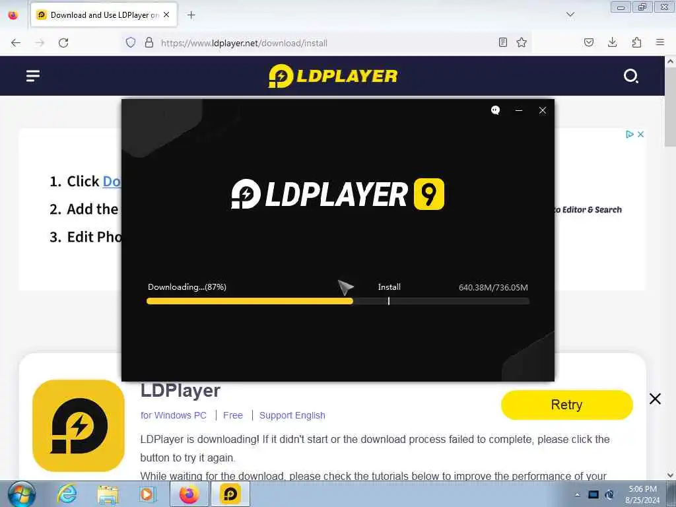This screenshot has height=507, width=676.
Task: Click the Install label in installer
Action: click(x=389, y=287)
